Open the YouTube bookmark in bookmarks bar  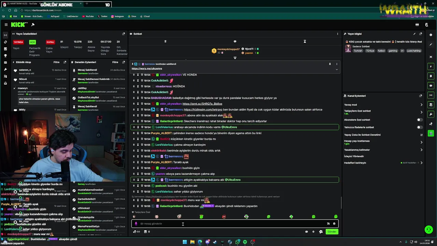[x=87, y=16]
